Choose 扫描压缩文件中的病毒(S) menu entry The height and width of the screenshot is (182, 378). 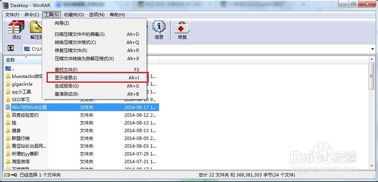(94, 34)
